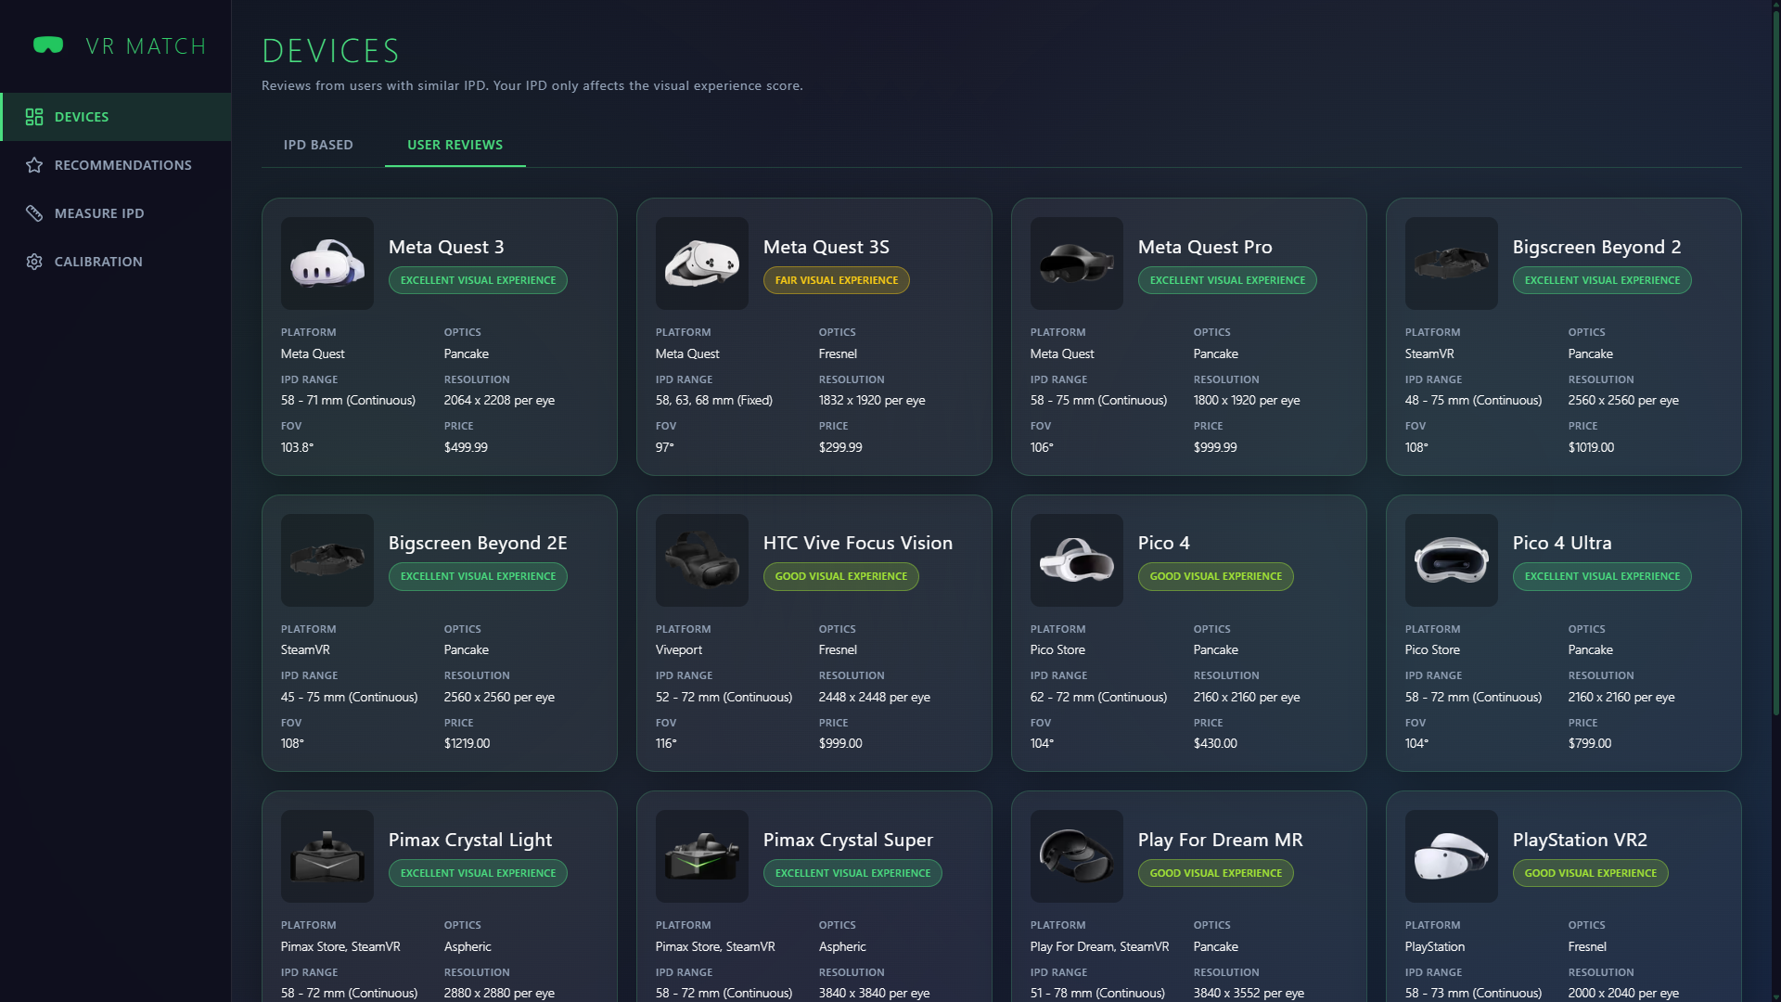Screen dimensions: 1781x1002
Task: Click the Fair Visual Experience badge on Meta Quest 3S
Action: [x=836, y=279]
